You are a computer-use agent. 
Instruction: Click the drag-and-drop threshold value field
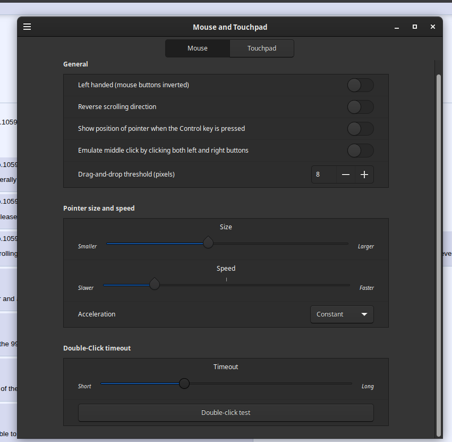pyautogui.click(x=324, y=174)
